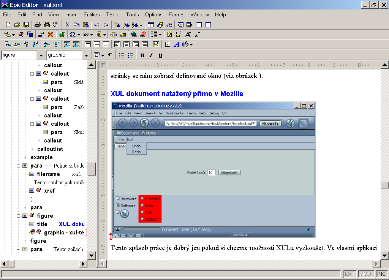This screenshot has height=280, width=389.
Task: Click the bulleted list icon
Action: tap(131, 55)
